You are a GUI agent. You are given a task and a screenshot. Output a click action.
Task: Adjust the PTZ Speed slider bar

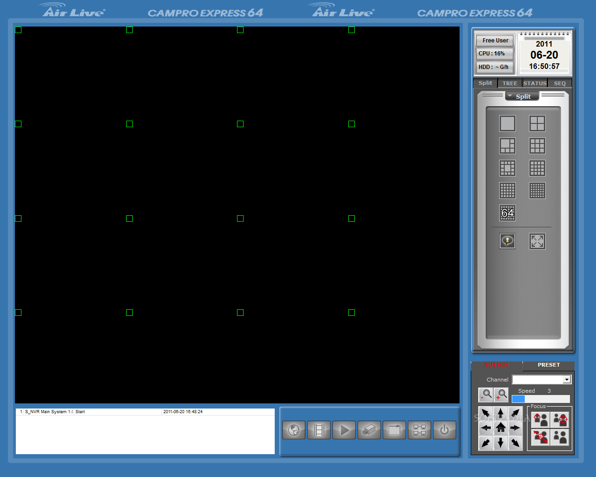pos(541,399)
